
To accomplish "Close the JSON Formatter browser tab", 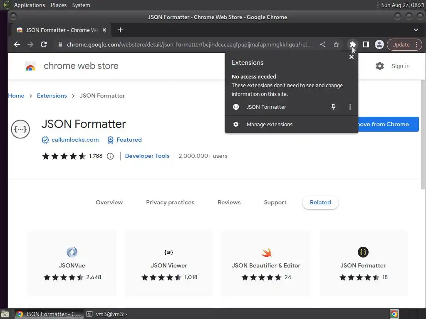I will coord(104,30).
